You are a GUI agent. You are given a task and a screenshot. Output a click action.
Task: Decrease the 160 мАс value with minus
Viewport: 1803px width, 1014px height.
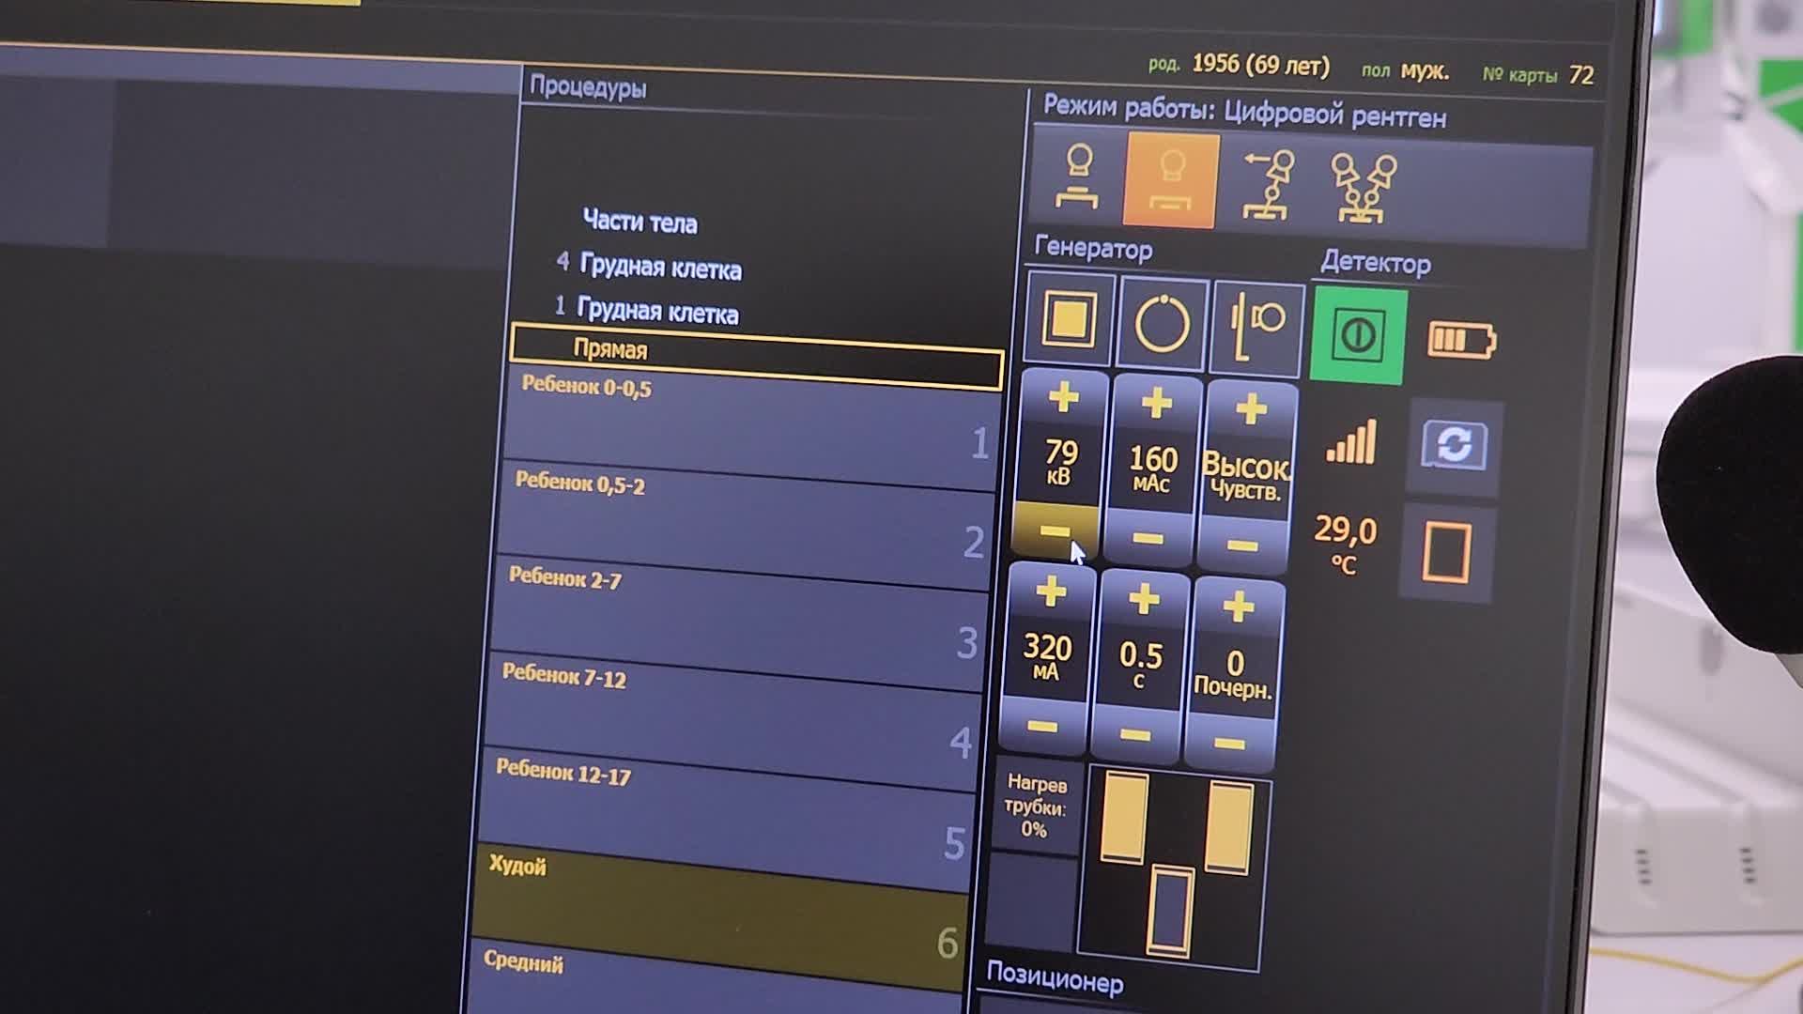(x=1148, y=539)
